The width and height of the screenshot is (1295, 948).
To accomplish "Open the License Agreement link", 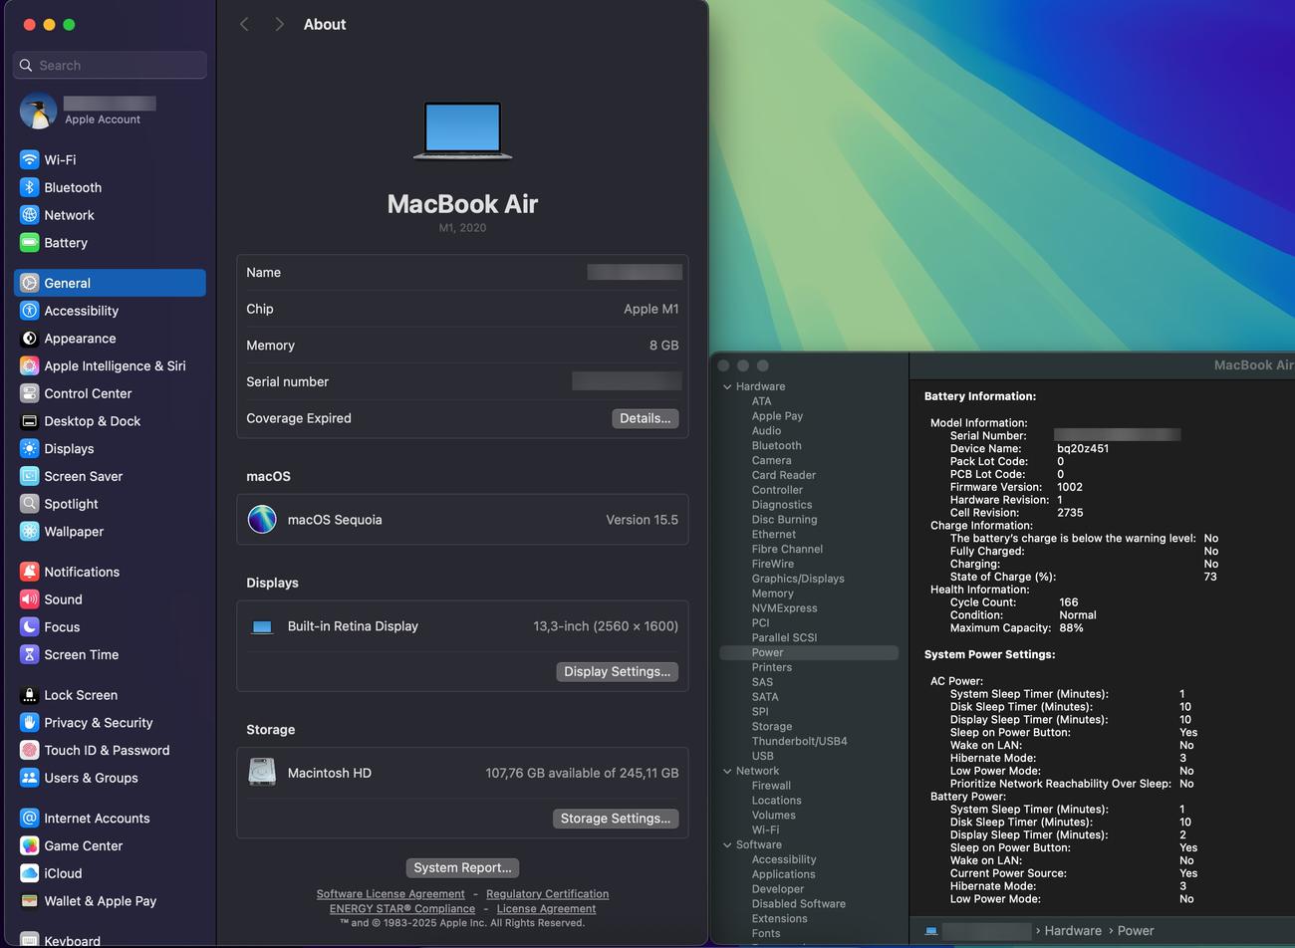I will [x=546, y=908].
